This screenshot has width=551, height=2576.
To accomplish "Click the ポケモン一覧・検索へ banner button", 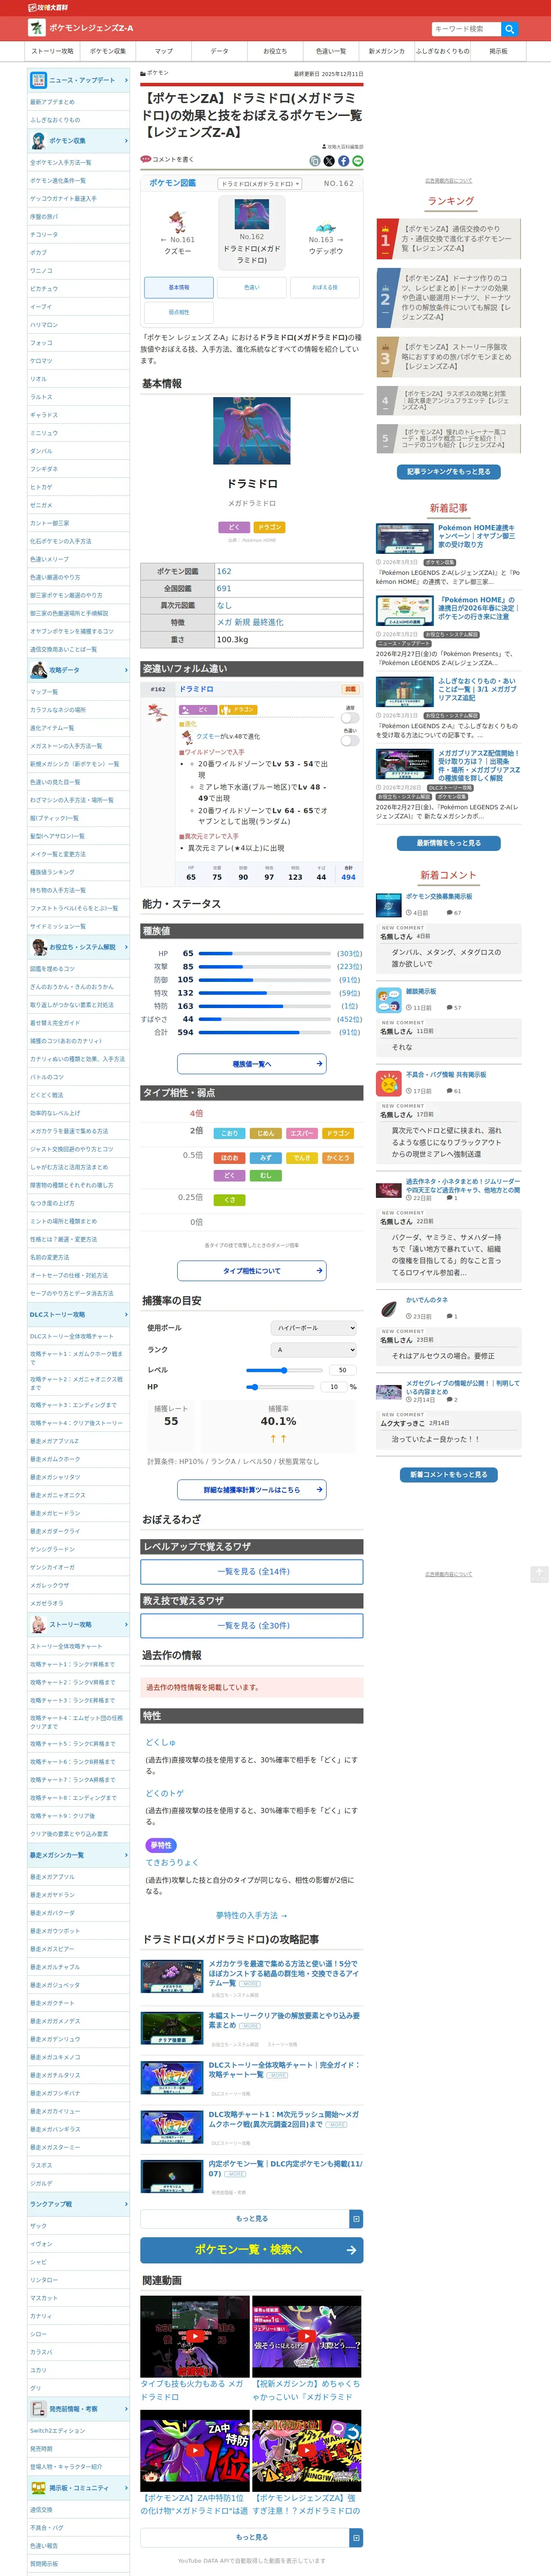I will tap(252, 2250).
